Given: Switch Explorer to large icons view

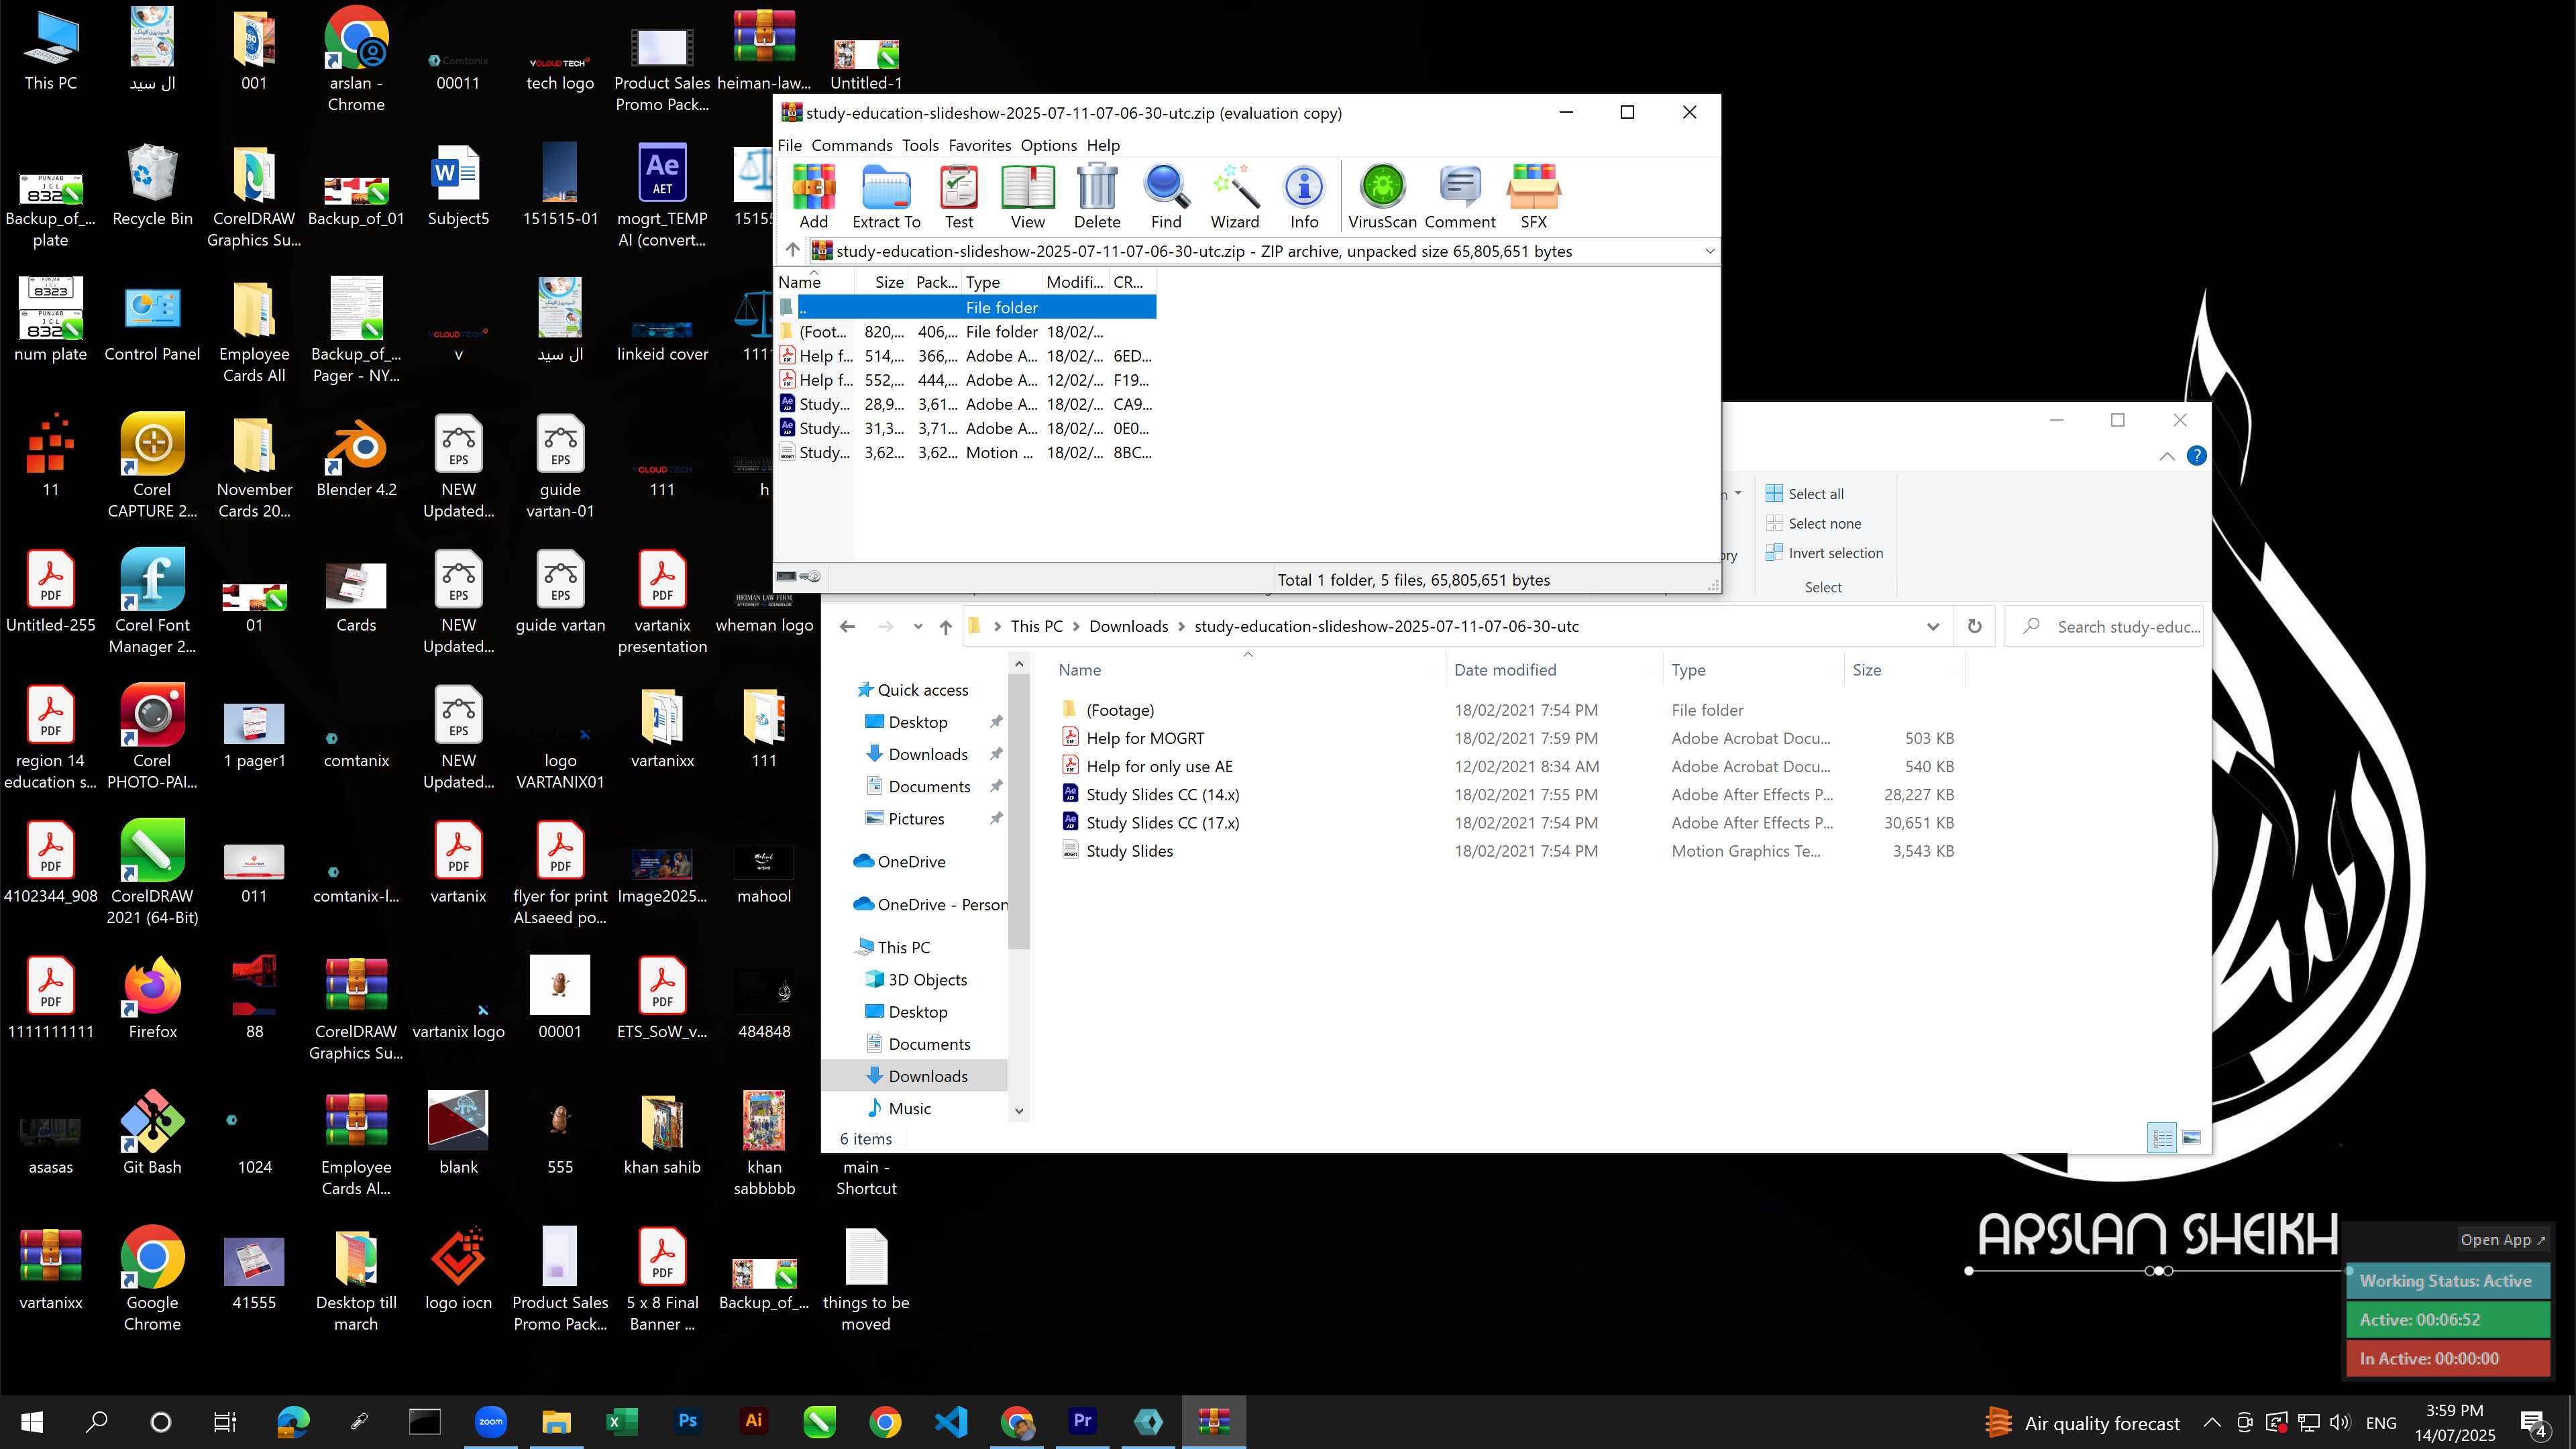Looking at the screenshot, I should pos(2191,1138).
